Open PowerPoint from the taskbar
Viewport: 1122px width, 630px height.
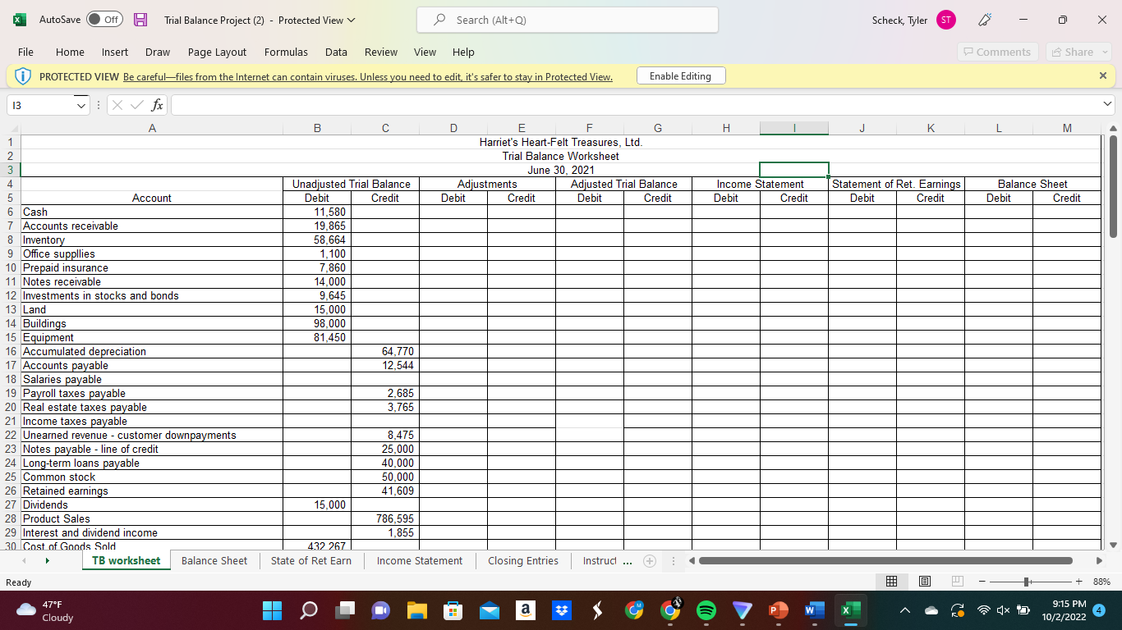coord(778,610)
